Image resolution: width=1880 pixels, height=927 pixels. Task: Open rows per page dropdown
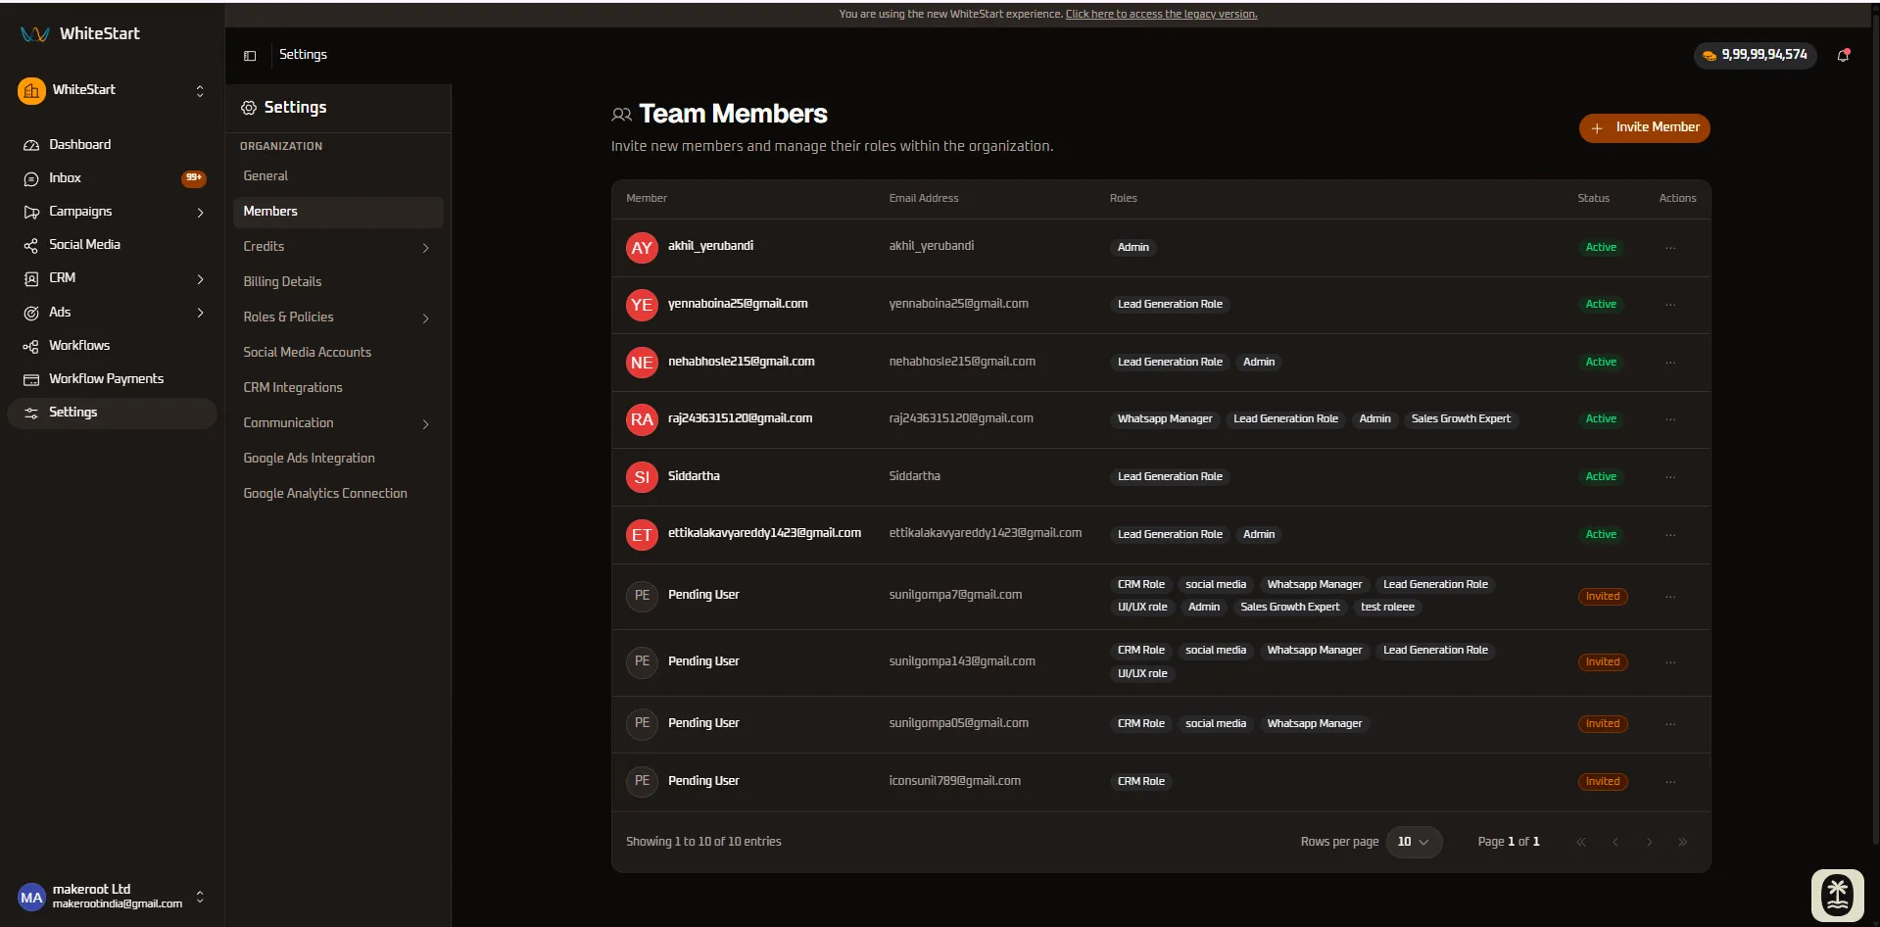[1414, 842]
